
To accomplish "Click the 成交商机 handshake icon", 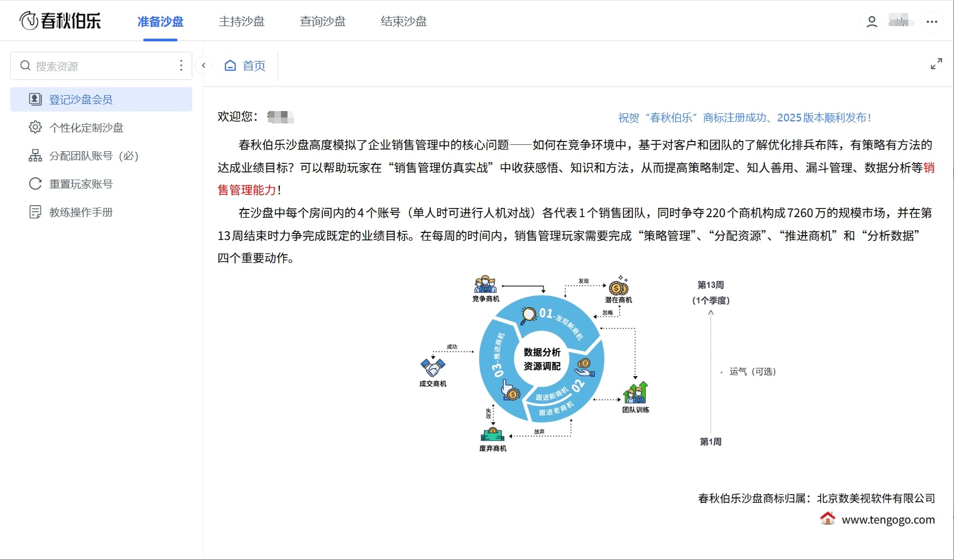I will coord(433,367).
